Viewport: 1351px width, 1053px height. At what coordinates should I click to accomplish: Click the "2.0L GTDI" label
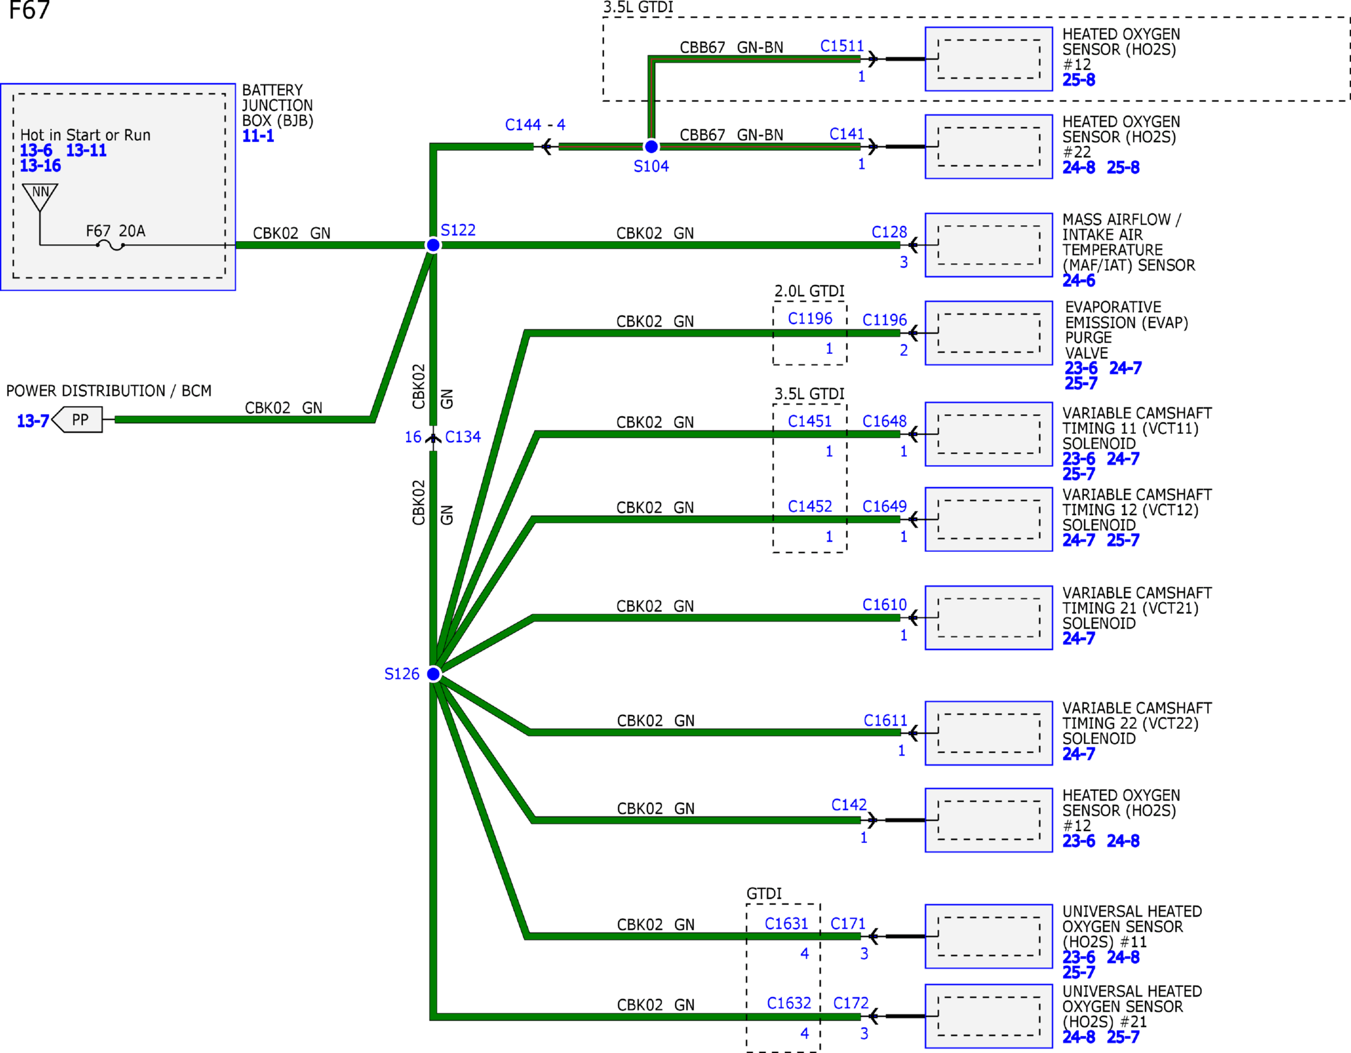(x=809, y=291)
